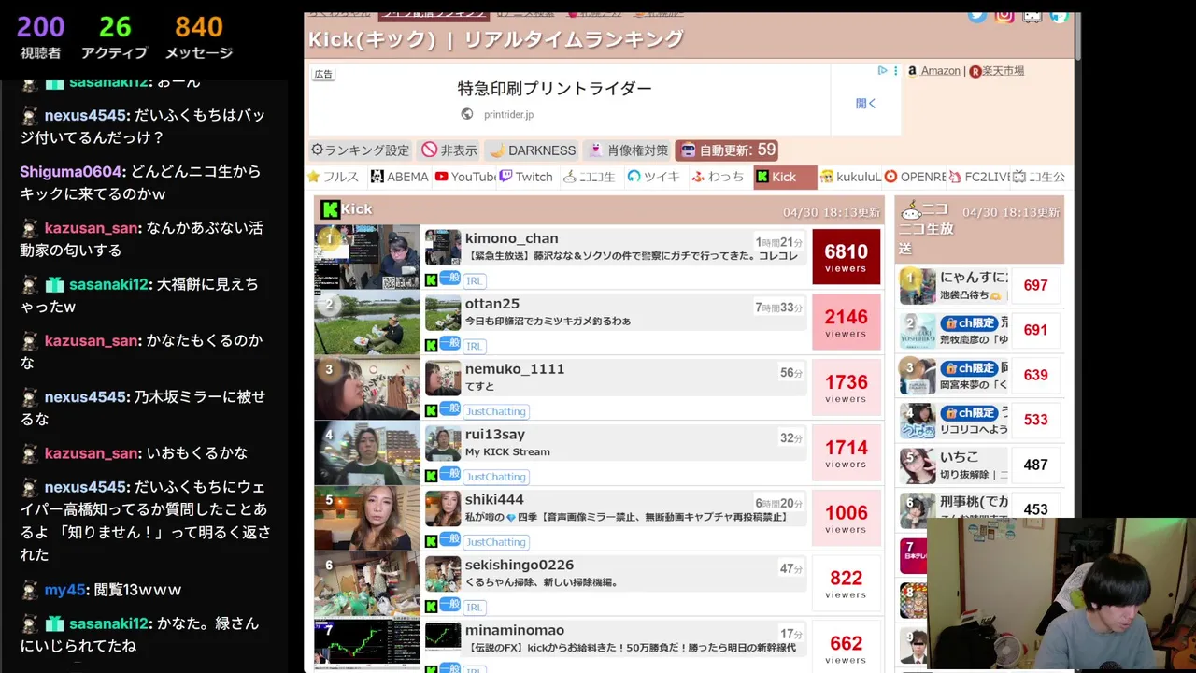This screenshot has width=1196, height=673.
Task: Click the ch限定 badge beside 533
Action: point(969,412)
